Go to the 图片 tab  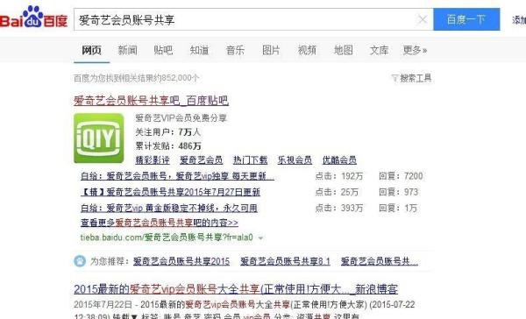click(x=271, y=50)
